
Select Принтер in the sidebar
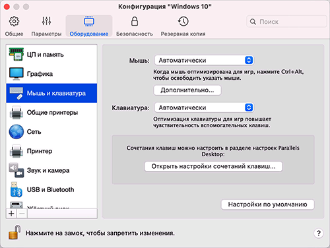point(51,151)
